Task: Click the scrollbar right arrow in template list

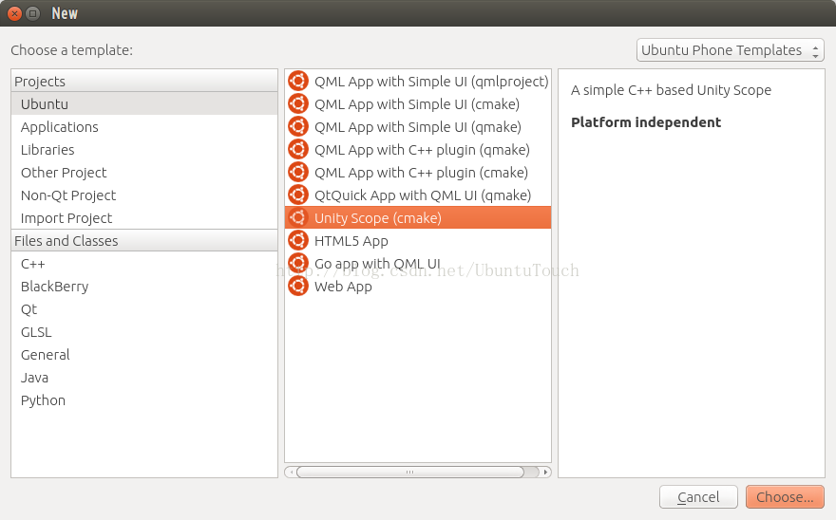Action: coord(545,472)
